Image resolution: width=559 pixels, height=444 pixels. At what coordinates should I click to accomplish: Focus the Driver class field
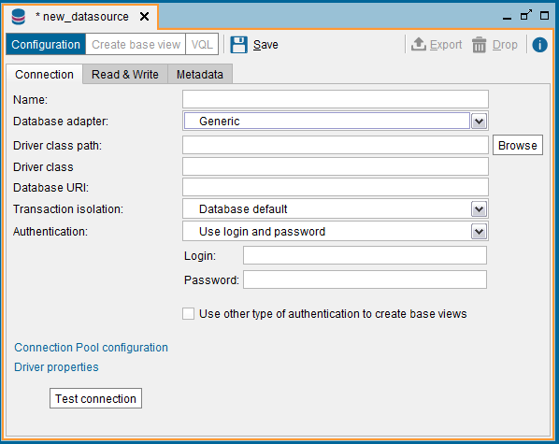(x=335, y=166)
